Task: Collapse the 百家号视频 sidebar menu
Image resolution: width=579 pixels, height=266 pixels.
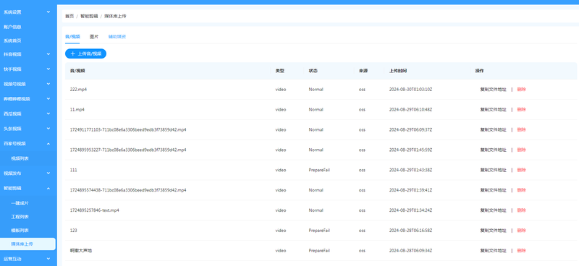Action: pos(28,144)
